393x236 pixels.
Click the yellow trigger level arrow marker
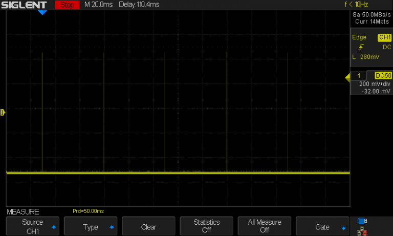347,77
